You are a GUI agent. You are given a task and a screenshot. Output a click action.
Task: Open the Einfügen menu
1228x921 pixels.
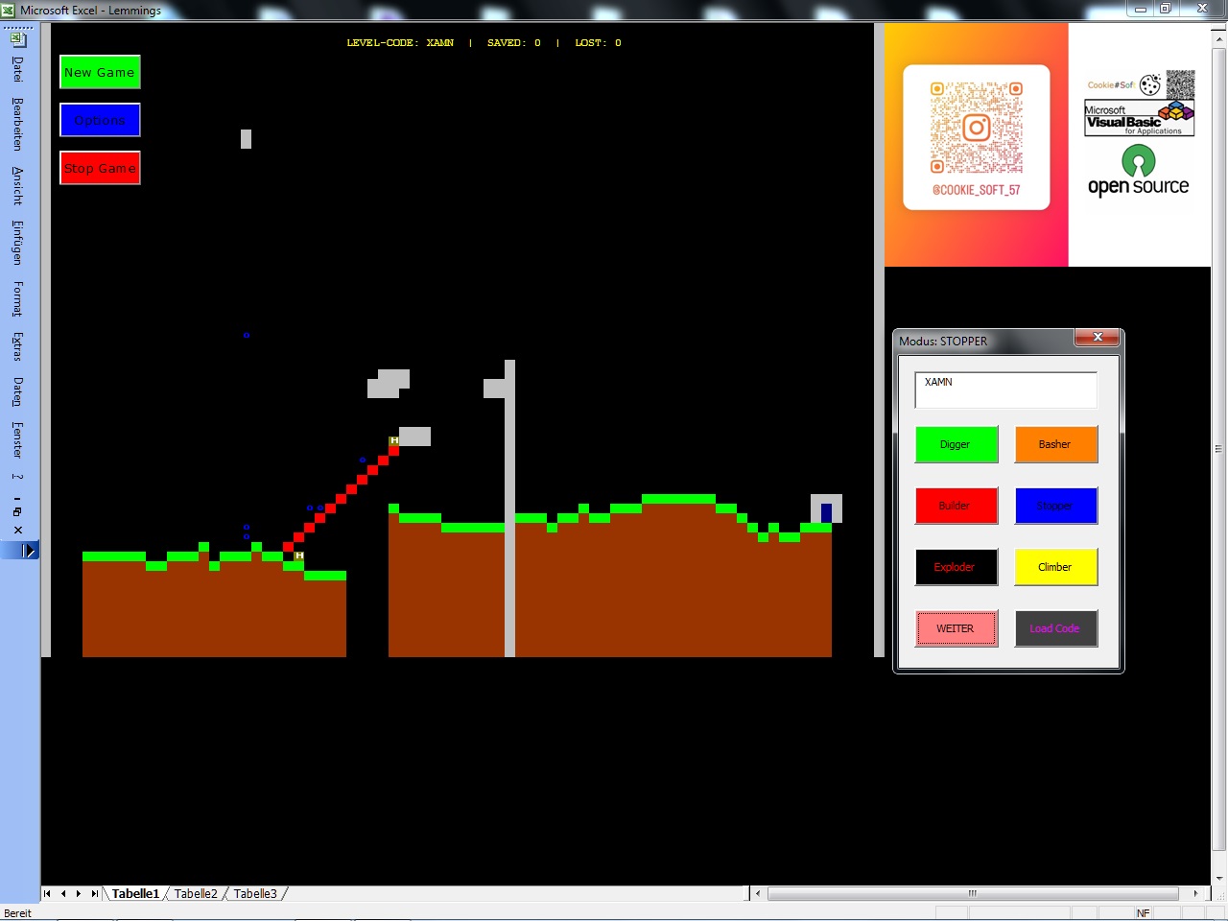(17, 243)
